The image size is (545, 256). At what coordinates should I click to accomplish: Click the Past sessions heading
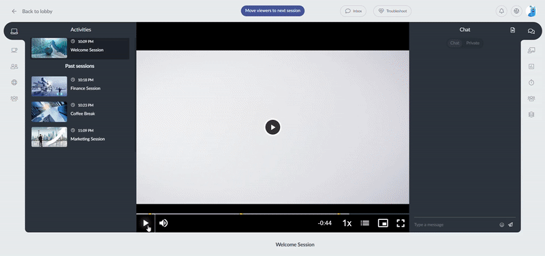click(x=80, y=66)
